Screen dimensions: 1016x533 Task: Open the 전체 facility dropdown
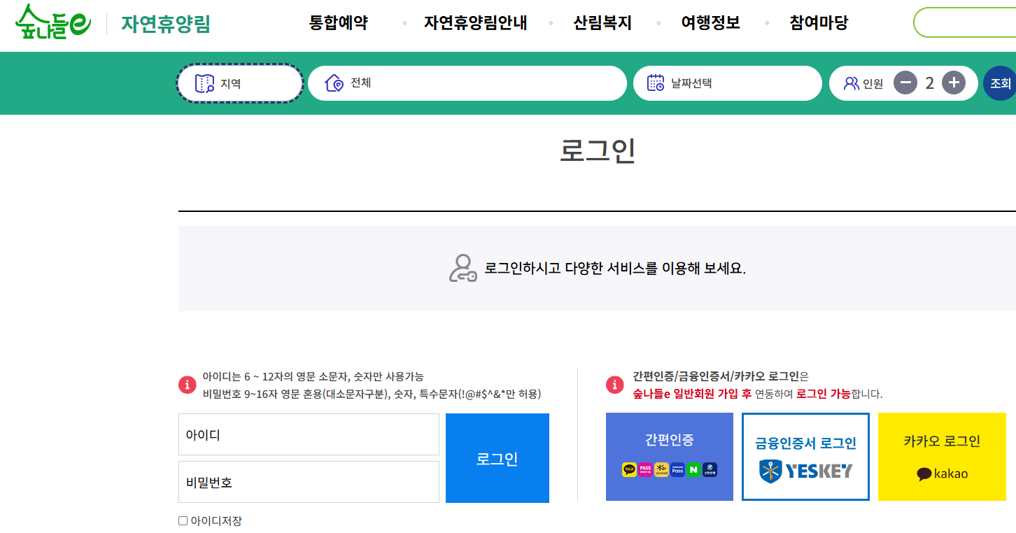467,83
